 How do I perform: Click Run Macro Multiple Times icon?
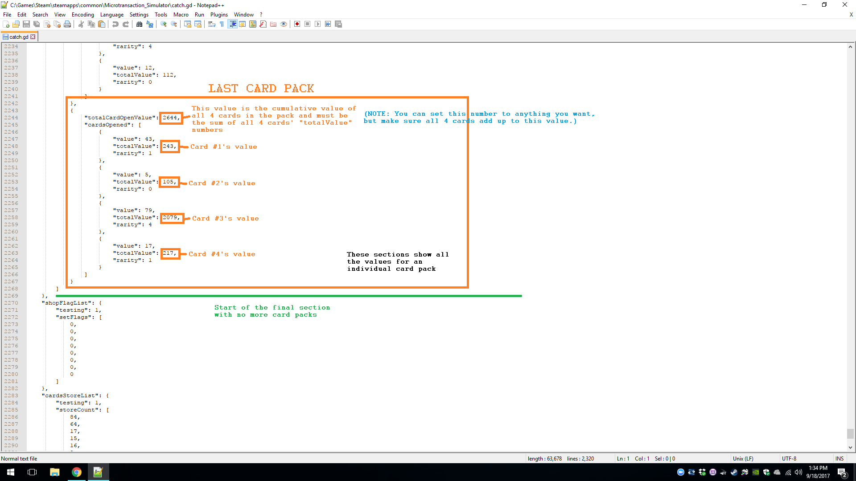click(328, 24)
